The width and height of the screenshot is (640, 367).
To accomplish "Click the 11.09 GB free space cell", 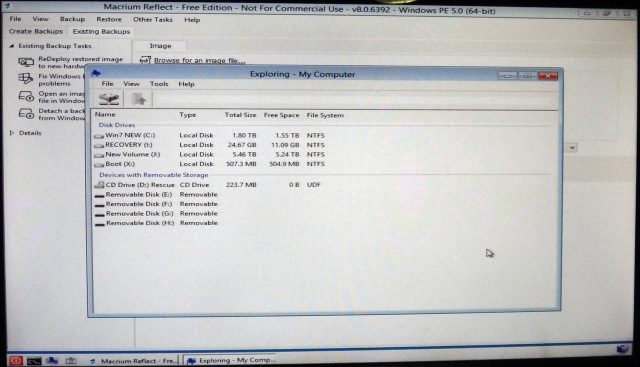I will coord(285,145).
